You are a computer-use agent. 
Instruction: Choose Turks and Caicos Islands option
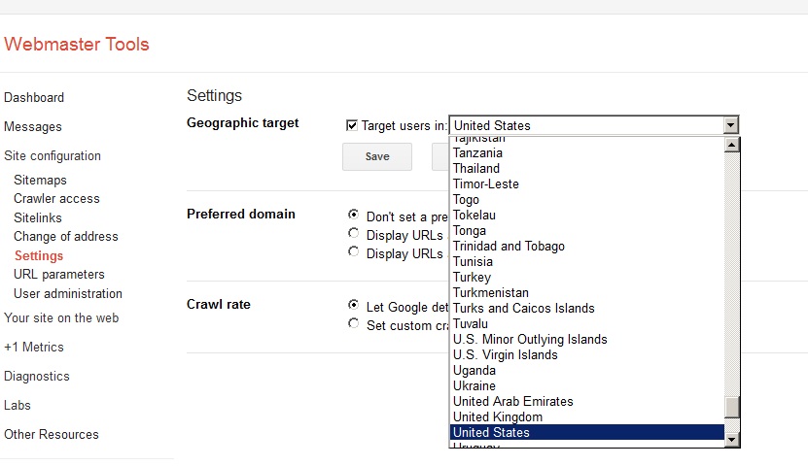click(587, 308)
